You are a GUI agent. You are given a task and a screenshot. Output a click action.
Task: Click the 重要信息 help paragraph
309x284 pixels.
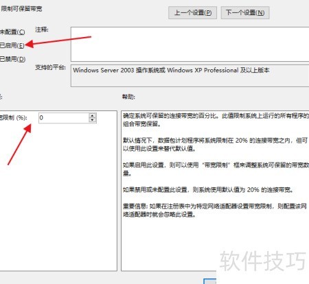(215, 211)
